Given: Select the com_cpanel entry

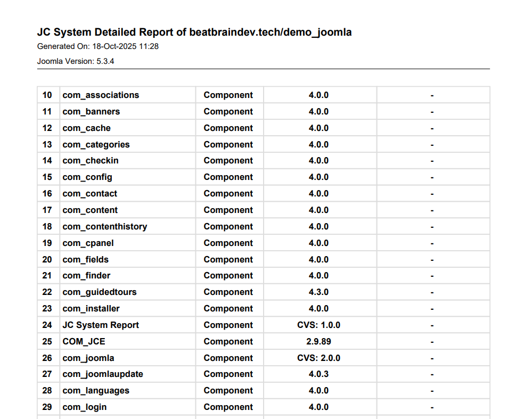Looking at the screenshot, I should point(88,243).
